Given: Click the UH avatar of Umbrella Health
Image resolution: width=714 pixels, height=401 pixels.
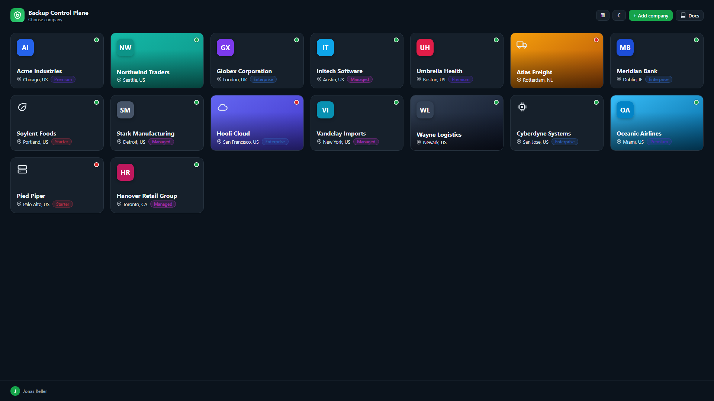Looking at the screenshot, I should click(425, 48).
